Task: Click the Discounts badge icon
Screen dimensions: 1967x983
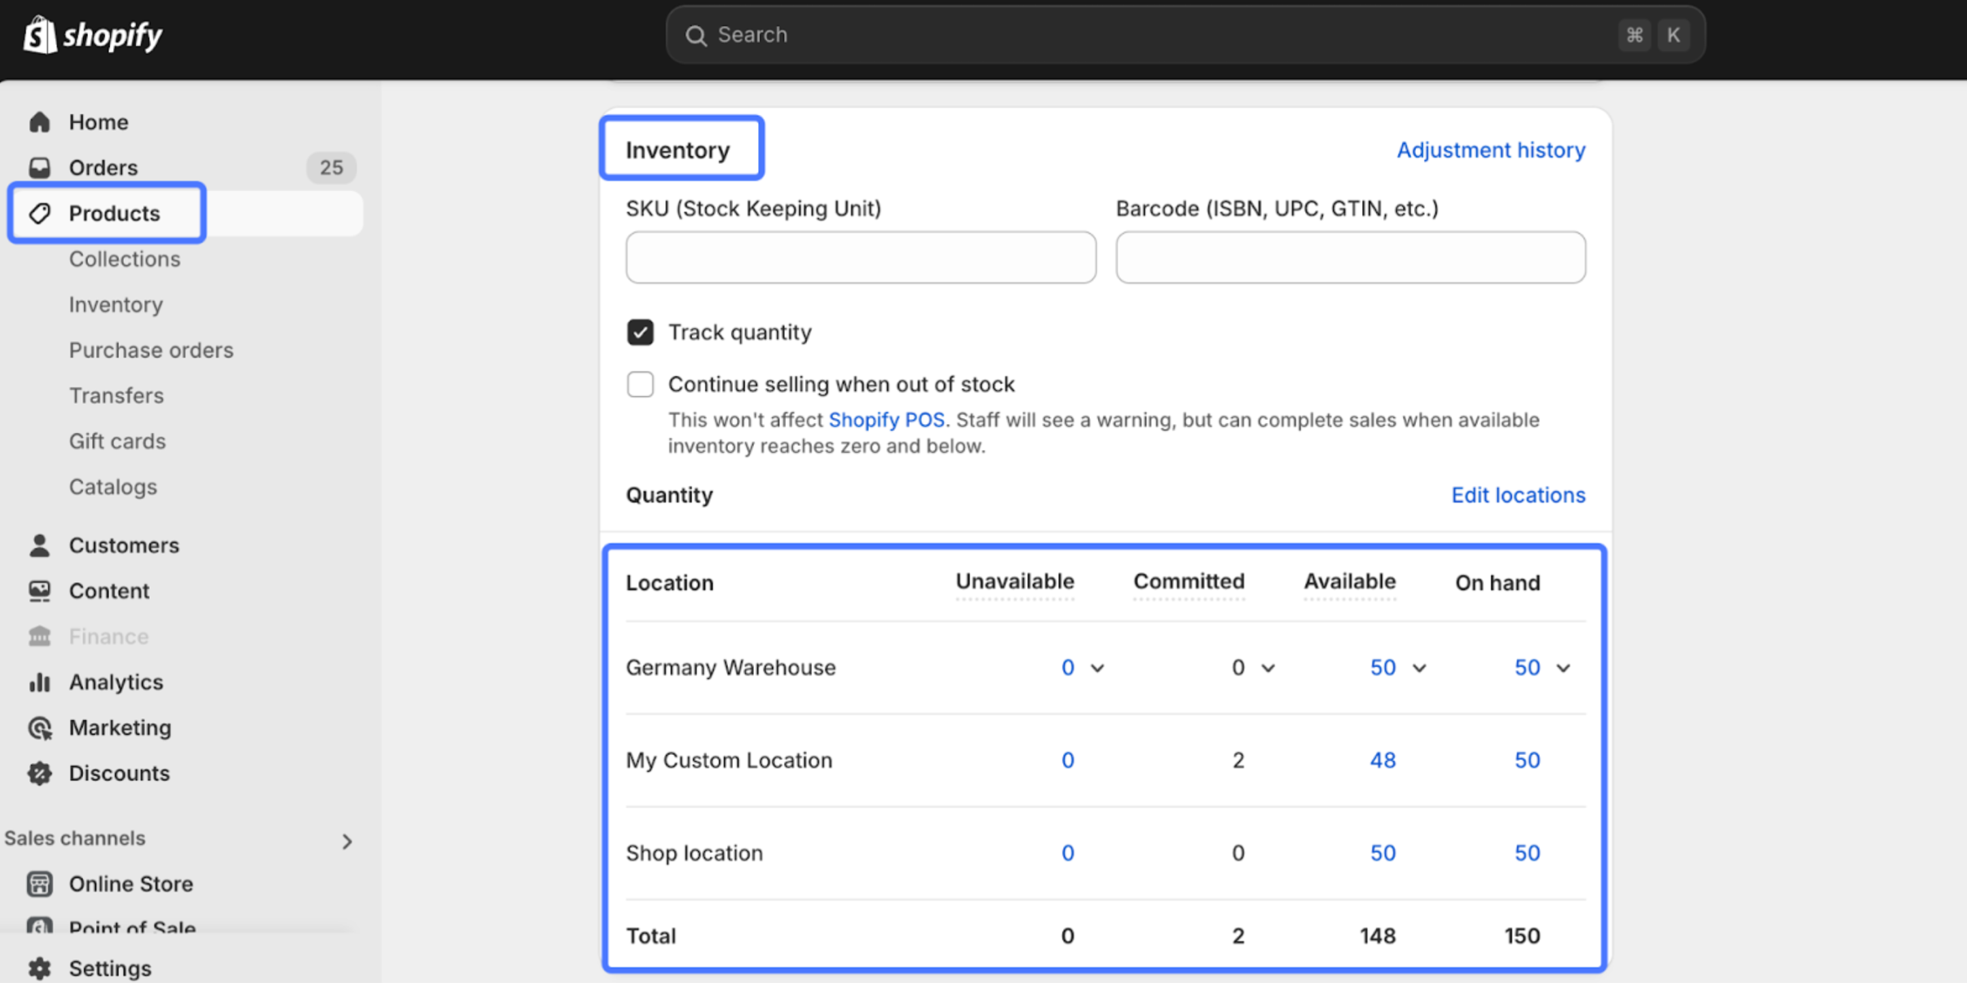Action: pos(40,773)
